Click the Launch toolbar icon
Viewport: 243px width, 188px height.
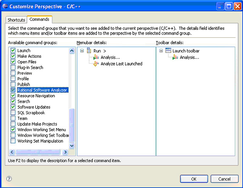(168, 51)
